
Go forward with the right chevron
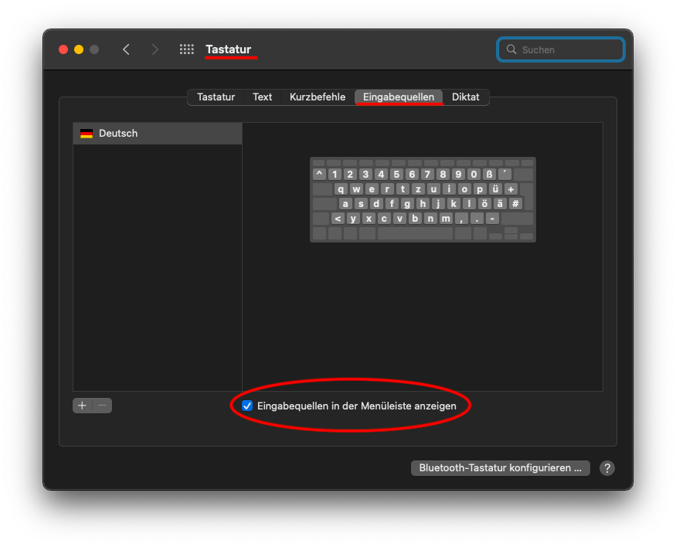(155, 49)
